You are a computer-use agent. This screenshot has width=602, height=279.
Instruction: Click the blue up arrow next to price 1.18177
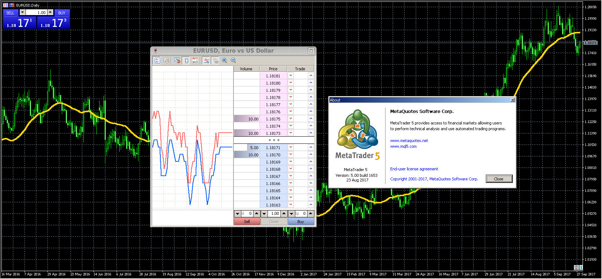tap(311, 104)
